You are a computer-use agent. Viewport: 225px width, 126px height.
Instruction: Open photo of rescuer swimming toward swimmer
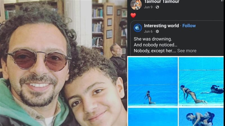coord(201,81)
